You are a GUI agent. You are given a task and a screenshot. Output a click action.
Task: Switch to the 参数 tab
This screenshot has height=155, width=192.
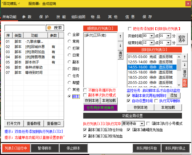27,17
